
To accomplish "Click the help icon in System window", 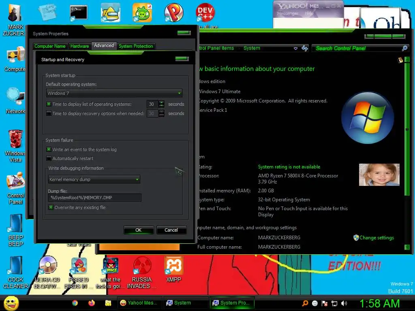I will pos(400,60).
